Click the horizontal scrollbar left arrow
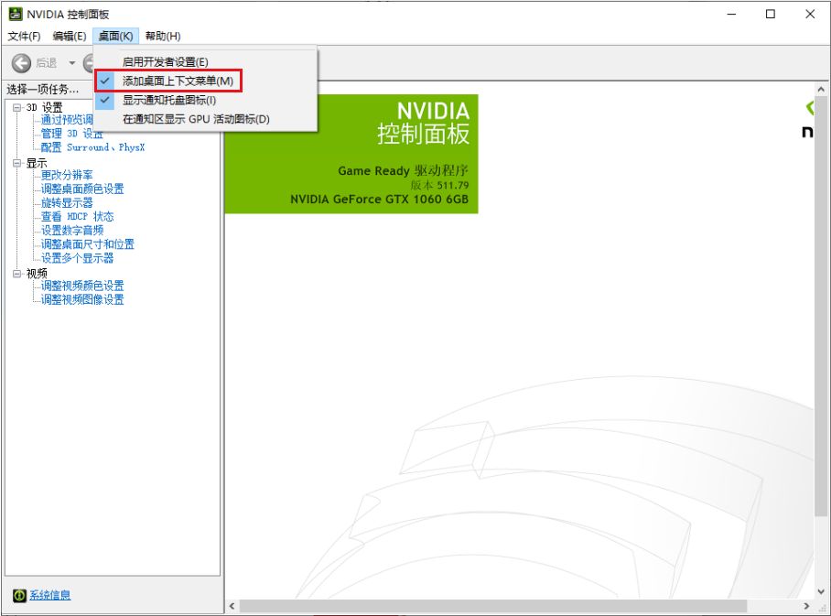The image size is (831, 616). (232, 605)
